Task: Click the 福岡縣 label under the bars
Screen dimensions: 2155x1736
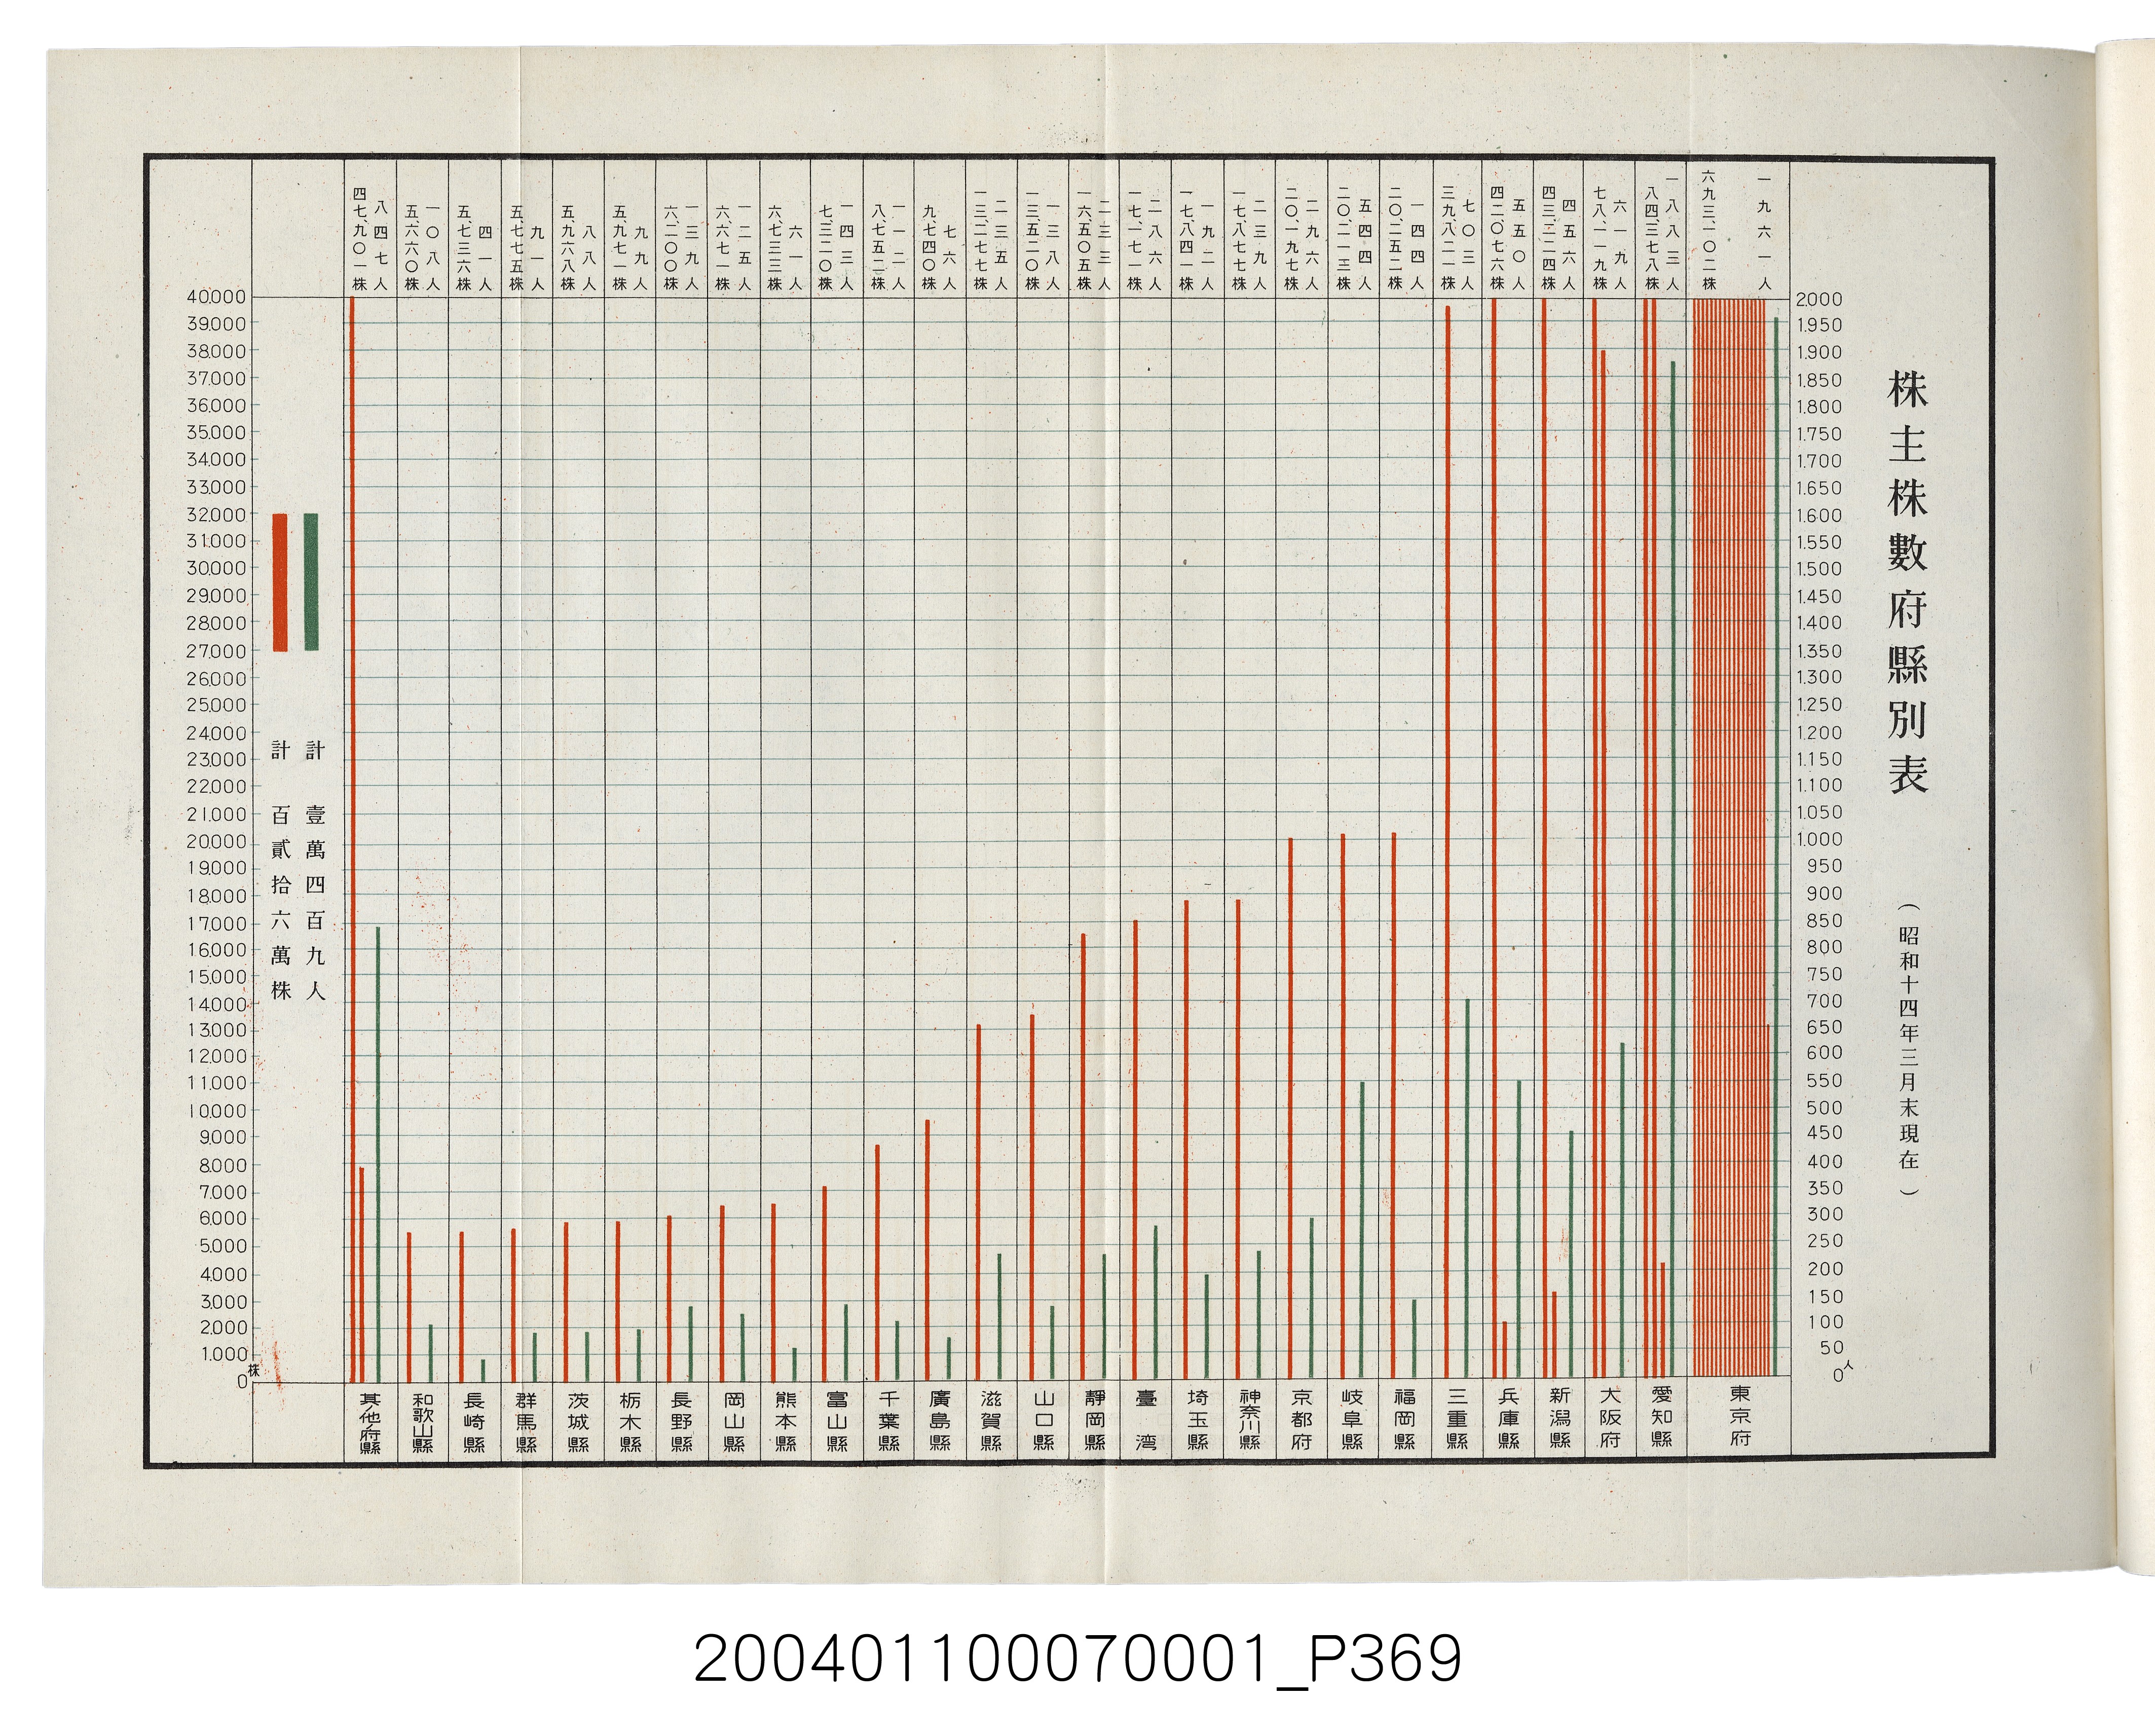Action: click(1405, 1419)
